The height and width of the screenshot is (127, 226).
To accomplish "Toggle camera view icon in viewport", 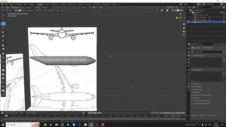I will click(184, 31).
